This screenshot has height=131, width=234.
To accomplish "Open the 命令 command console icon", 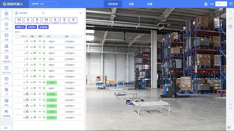I will pyautogui.click(x=6, y=80).
